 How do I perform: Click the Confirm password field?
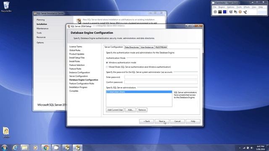161,82
